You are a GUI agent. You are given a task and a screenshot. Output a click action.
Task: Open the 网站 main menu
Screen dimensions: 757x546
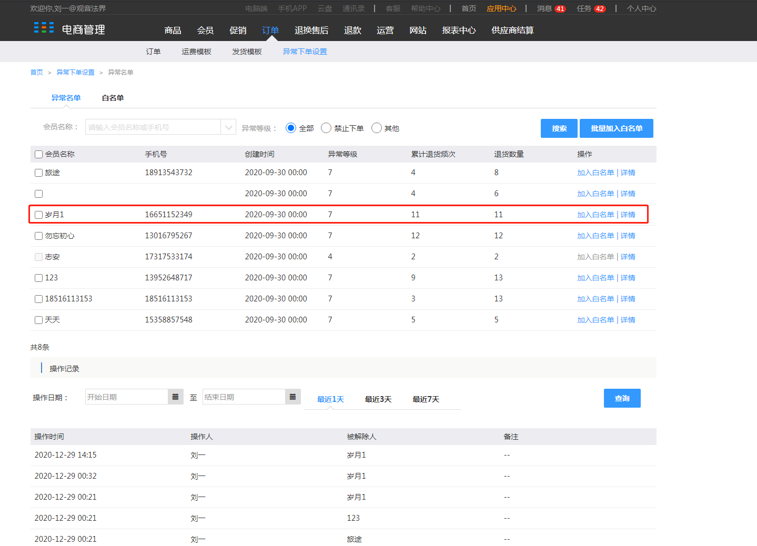coord(418,31)
